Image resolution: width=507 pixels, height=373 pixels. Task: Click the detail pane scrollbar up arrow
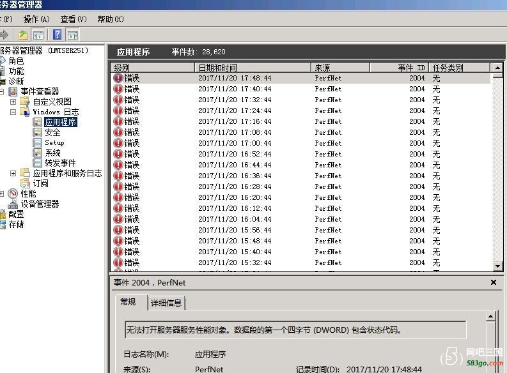pos(490,316)
